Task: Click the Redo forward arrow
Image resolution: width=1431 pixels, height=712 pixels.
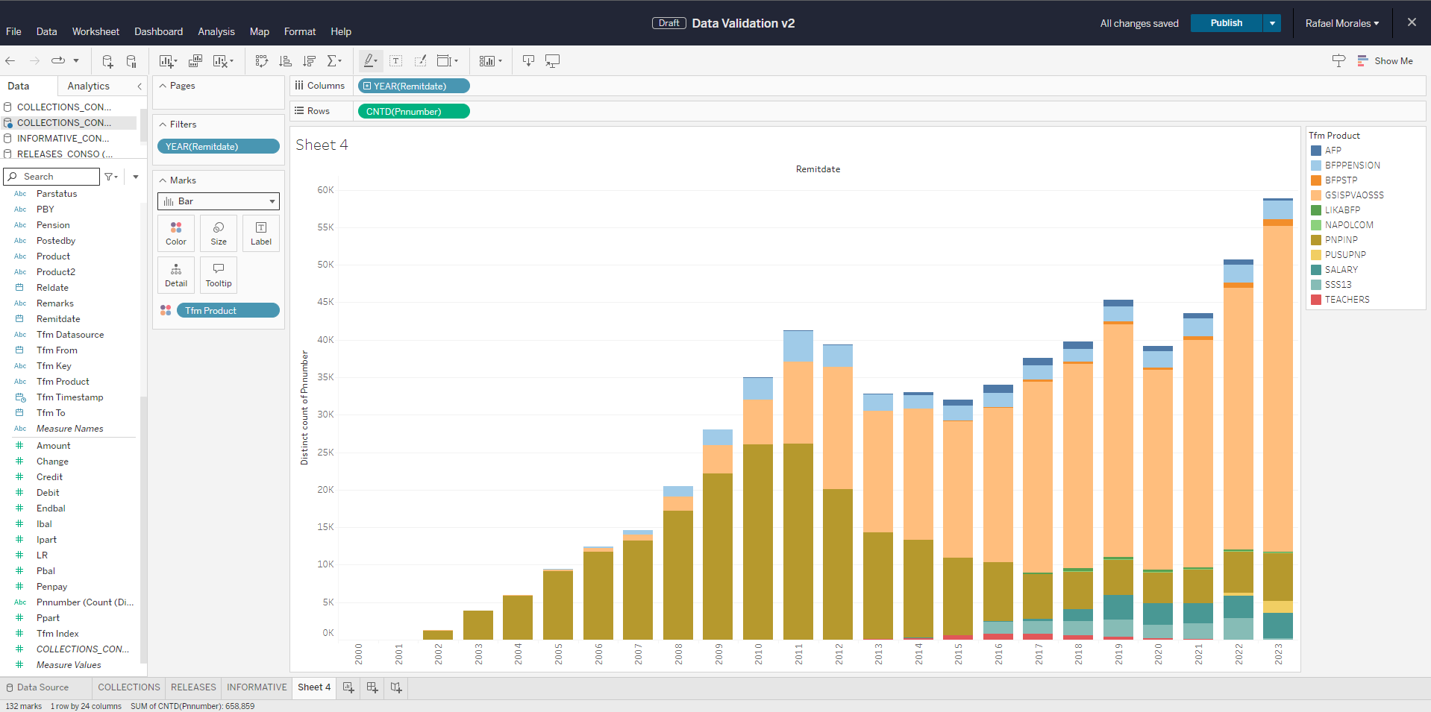Action: 34,60
